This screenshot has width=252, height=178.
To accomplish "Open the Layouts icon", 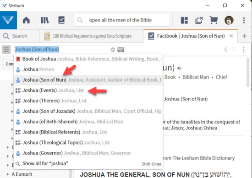I will pos(184,21).
